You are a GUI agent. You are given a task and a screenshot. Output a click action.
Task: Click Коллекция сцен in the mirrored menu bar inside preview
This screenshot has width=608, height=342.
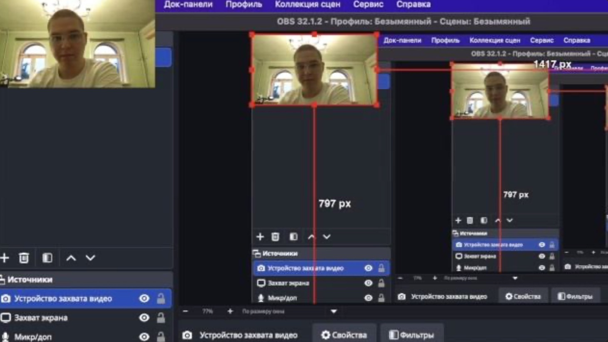coord(495,40)
